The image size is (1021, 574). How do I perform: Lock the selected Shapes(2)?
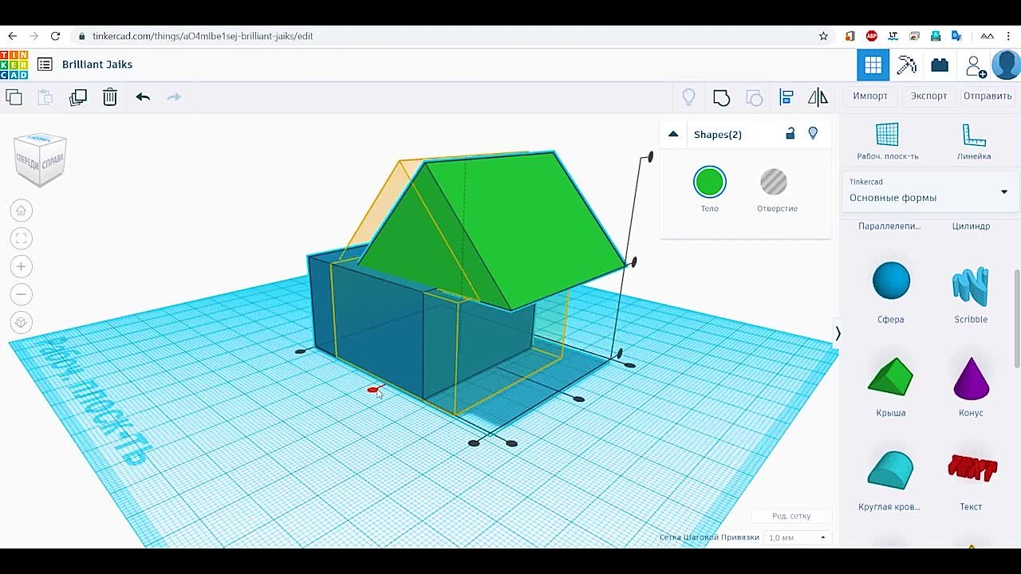(790, 134)
